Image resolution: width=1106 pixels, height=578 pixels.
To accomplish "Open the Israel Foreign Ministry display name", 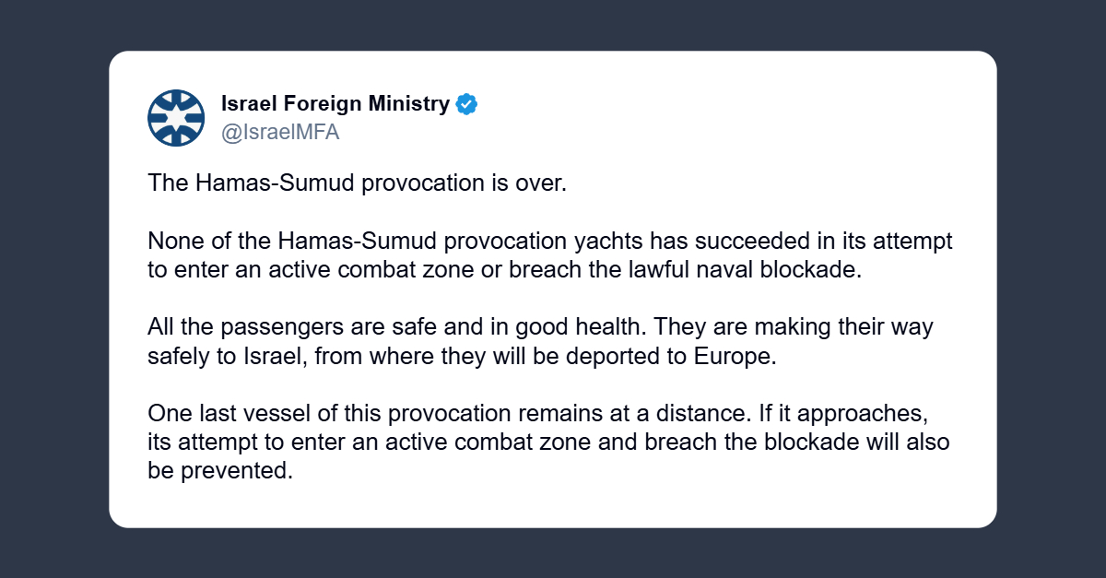I will (335, 103).
